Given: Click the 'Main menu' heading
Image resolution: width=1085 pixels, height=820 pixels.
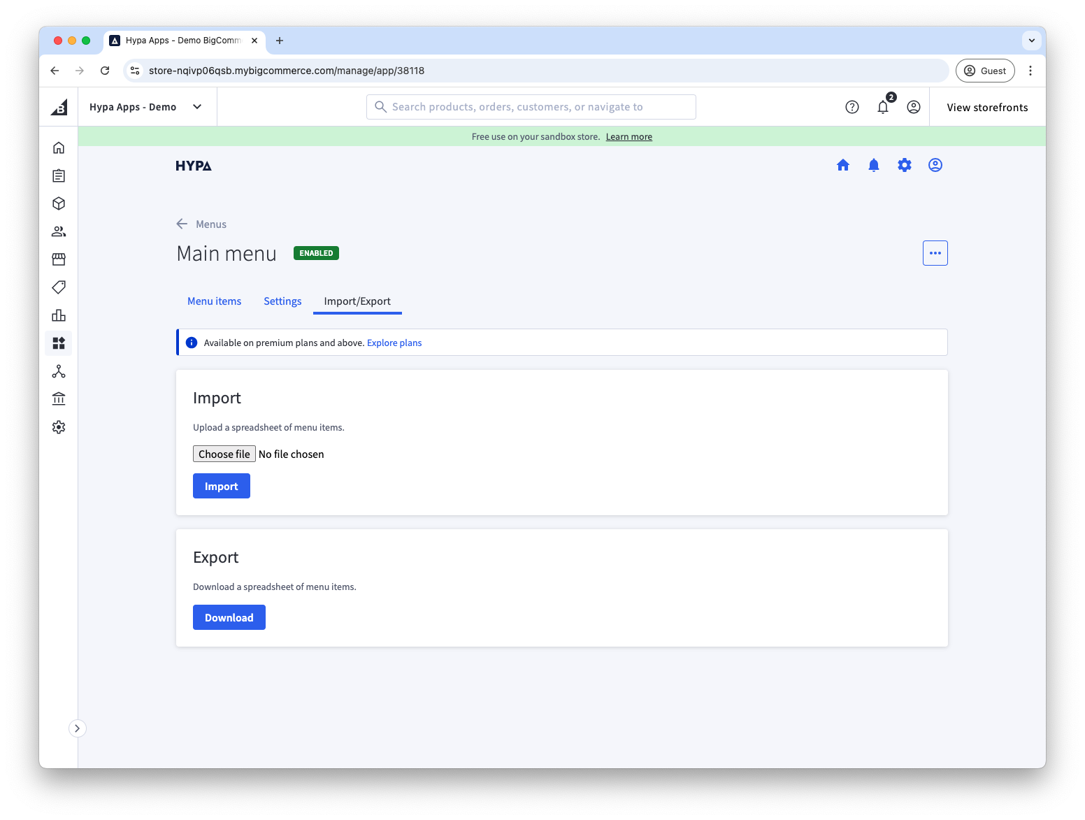Looking at the screenshot, I should [x=227, y=253].
